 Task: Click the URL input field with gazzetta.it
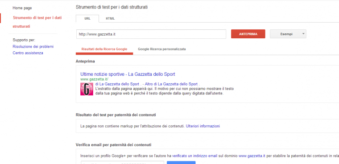click(151, 34)
